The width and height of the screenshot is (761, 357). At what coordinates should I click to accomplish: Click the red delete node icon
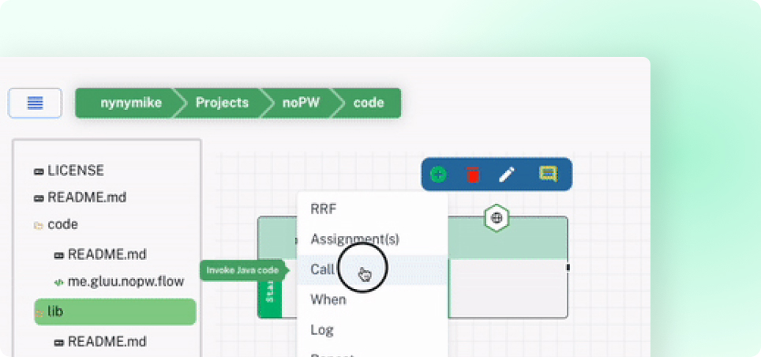pos(472,175)
